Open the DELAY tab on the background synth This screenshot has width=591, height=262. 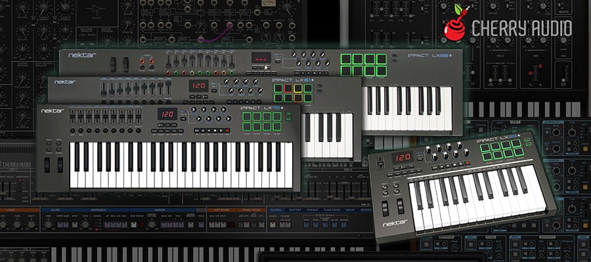[351, 210]
